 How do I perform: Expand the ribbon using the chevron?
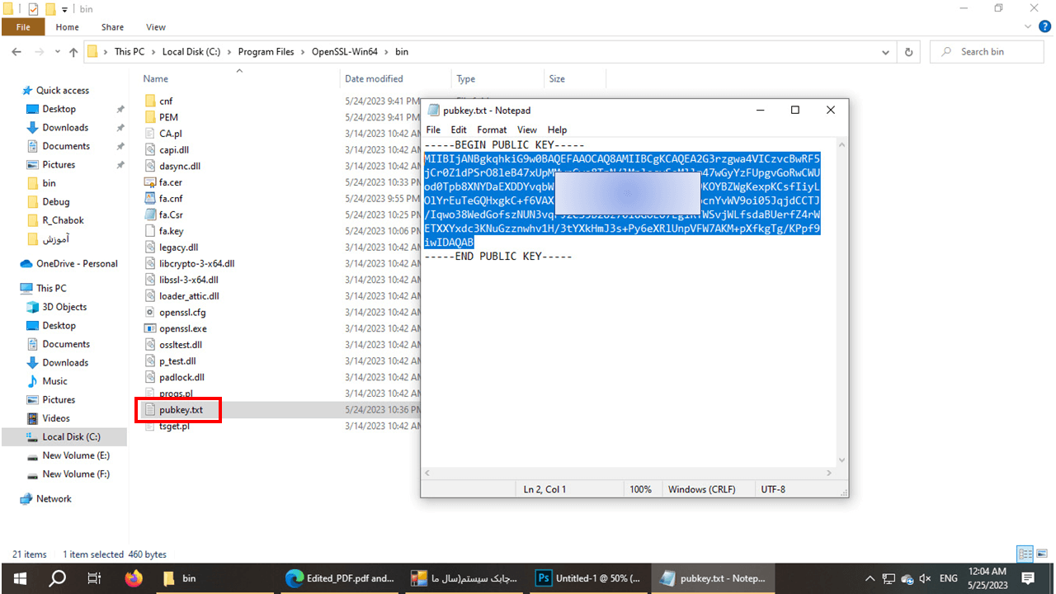[x=1029, y=27]
